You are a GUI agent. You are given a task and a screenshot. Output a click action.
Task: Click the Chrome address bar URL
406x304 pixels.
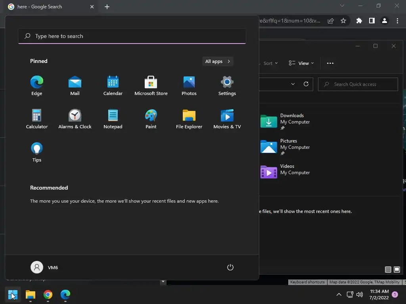(290, 21)
